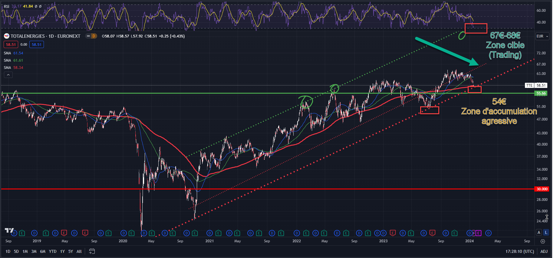Click the C58.51 close value in header

151,36
